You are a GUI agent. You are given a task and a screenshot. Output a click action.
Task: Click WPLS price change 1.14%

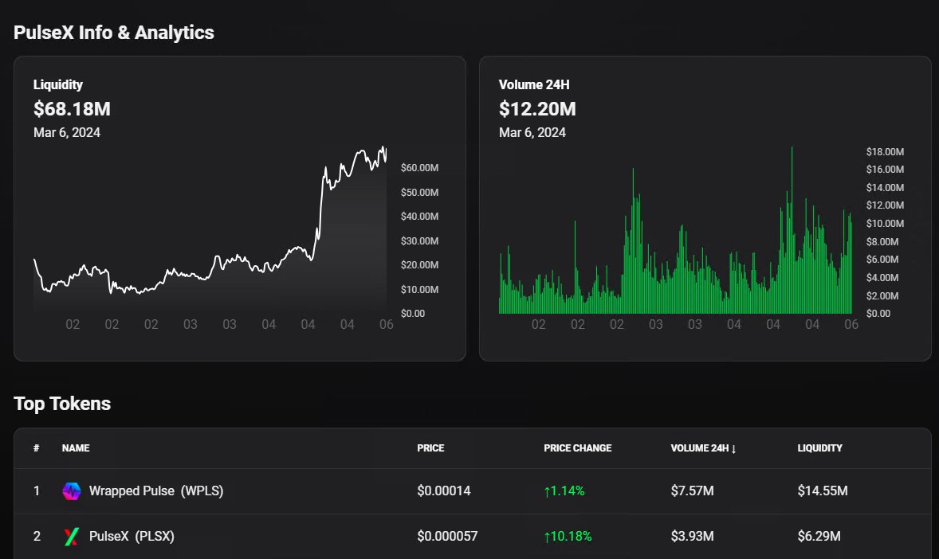(564, 491)
